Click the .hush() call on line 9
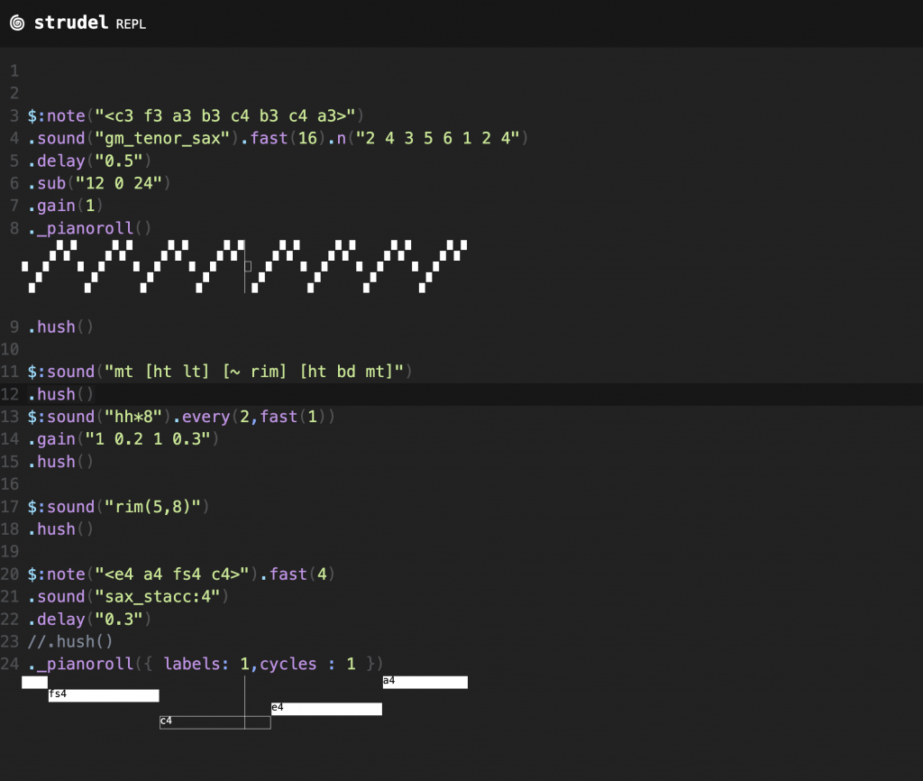The image size is (923, 781). (x=60, y=326)
